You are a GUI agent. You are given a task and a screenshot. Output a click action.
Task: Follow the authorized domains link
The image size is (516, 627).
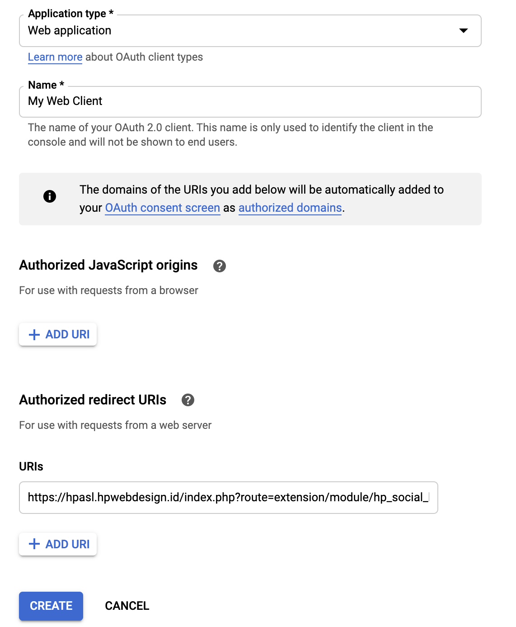(290, 208)
